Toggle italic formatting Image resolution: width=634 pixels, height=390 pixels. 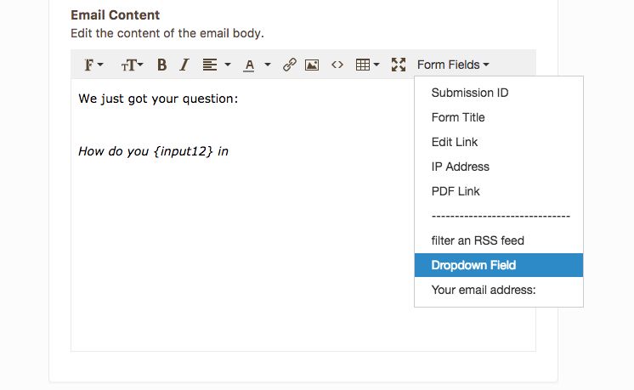click(184, 65)
